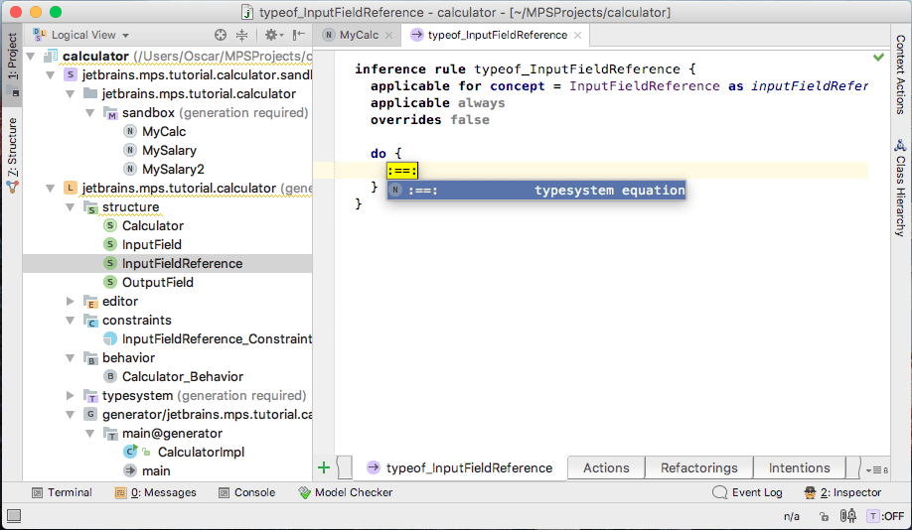The height and width of the screenshot is (530, 912).
Task: Click the green plus icon below the editor
Action: click(324, 467)
